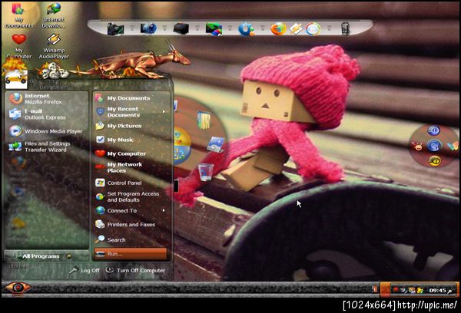This screenshot has height=313, width=461.
Task: Open the My Documents desktop icon
Action: (x=18, y=15)
